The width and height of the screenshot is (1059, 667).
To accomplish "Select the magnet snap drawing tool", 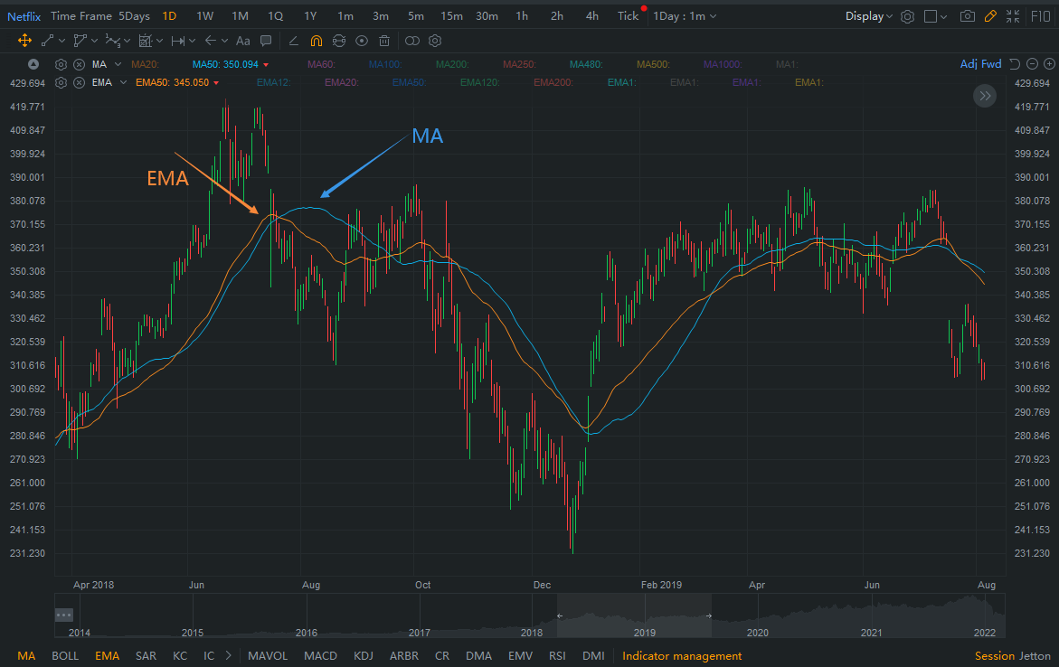I will (x=316, y=41).
